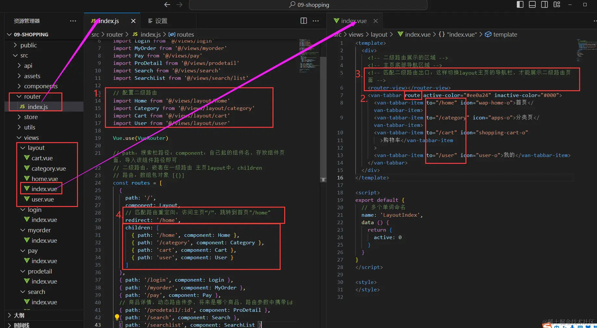Collapse the 09-SHOPPING root folder
The image size is (597, 328).
point(31,34)
